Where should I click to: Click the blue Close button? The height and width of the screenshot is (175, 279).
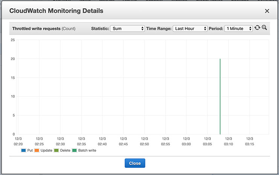coord(135,163)
